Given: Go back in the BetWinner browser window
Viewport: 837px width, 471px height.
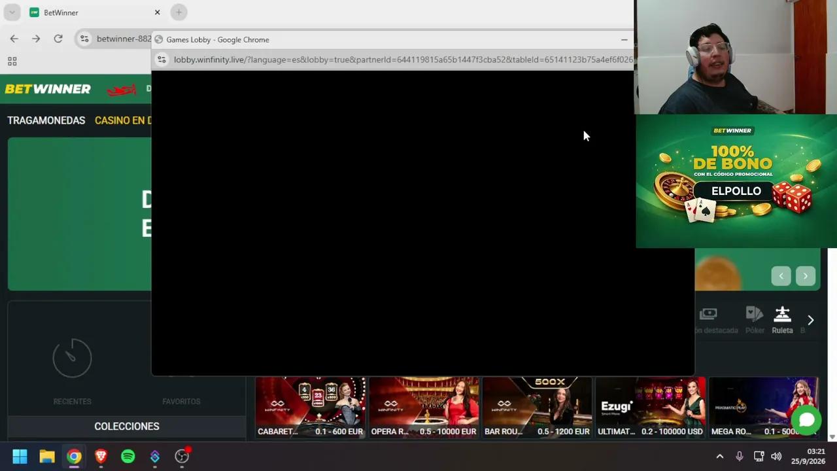Looking at the screenshot, I should 14,39.
